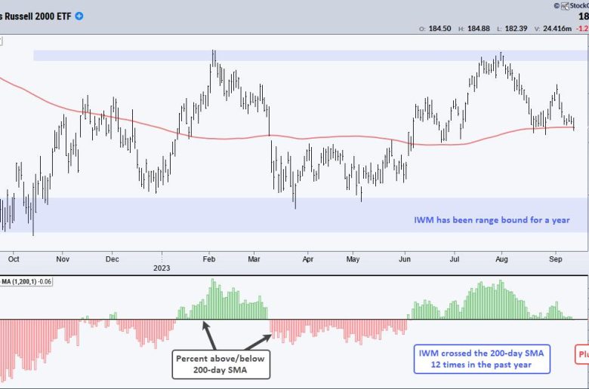Click the high value 184.88

coord(479,29)
